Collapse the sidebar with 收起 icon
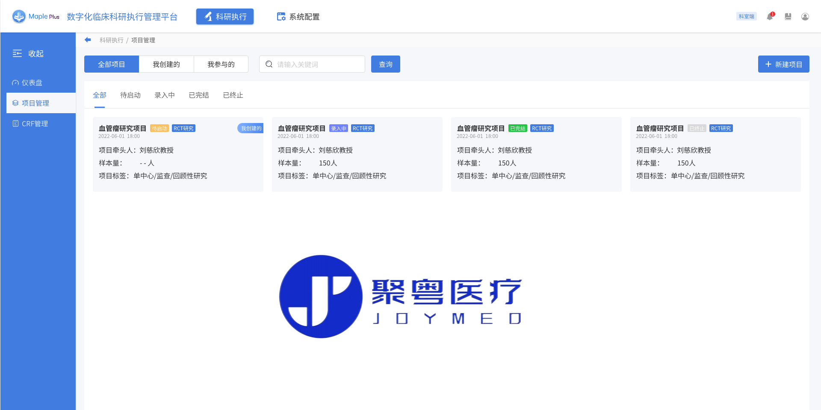This screenshot has width=821, height=410. 17,53
